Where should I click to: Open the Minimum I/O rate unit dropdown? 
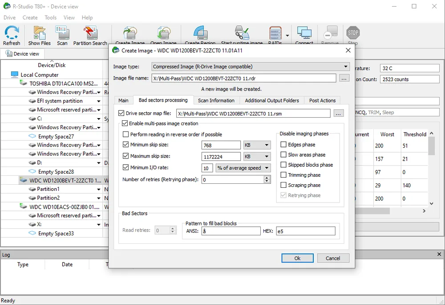243,168
